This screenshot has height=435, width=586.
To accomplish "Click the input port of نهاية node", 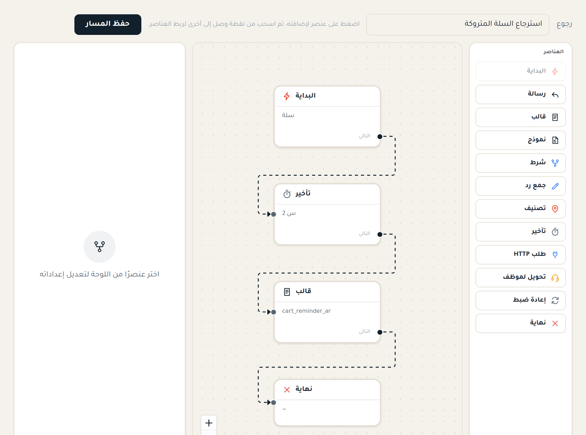I will [x=274, y=402].
